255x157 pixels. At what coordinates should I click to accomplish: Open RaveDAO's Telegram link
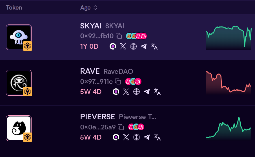(x=147, y=92)
